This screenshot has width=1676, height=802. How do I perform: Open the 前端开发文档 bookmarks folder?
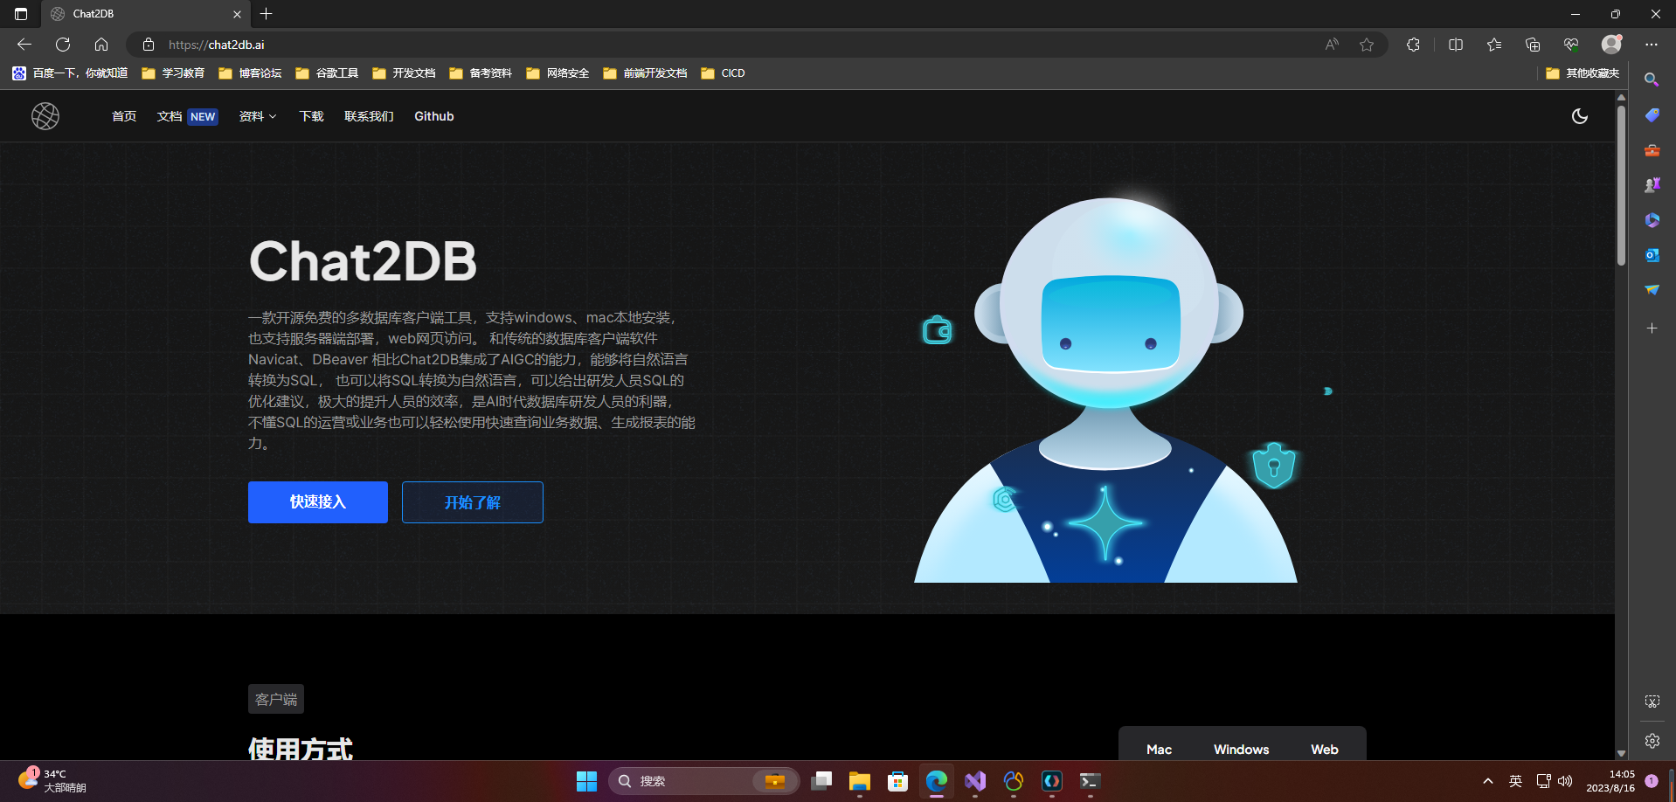pos(645,73)
